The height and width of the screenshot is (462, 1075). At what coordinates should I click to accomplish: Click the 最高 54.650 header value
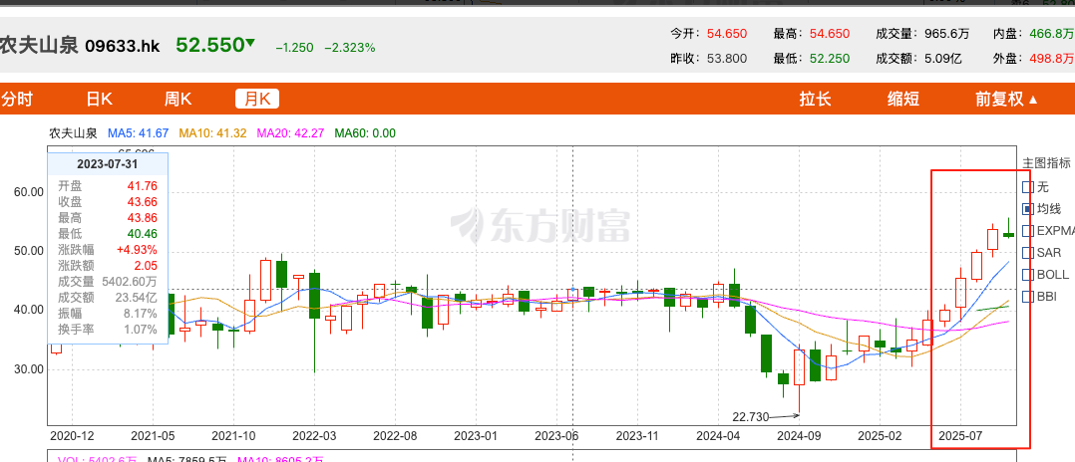point(830,34)
